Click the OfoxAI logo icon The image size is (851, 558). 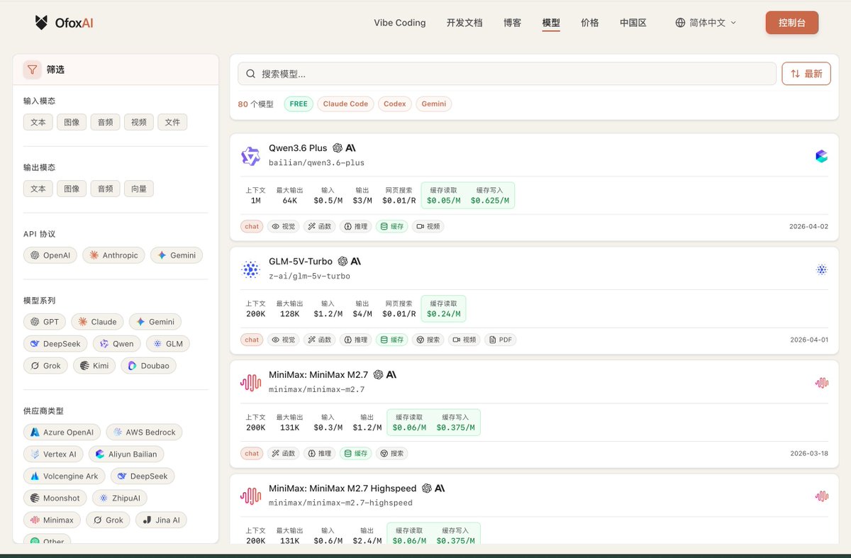(x=42, y=22)
